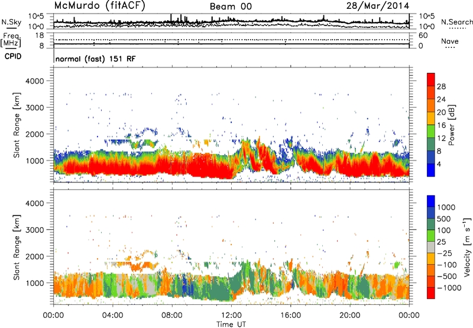
Task: Click 'normal (fast) 151 RF' text
Action: [96, 59]
